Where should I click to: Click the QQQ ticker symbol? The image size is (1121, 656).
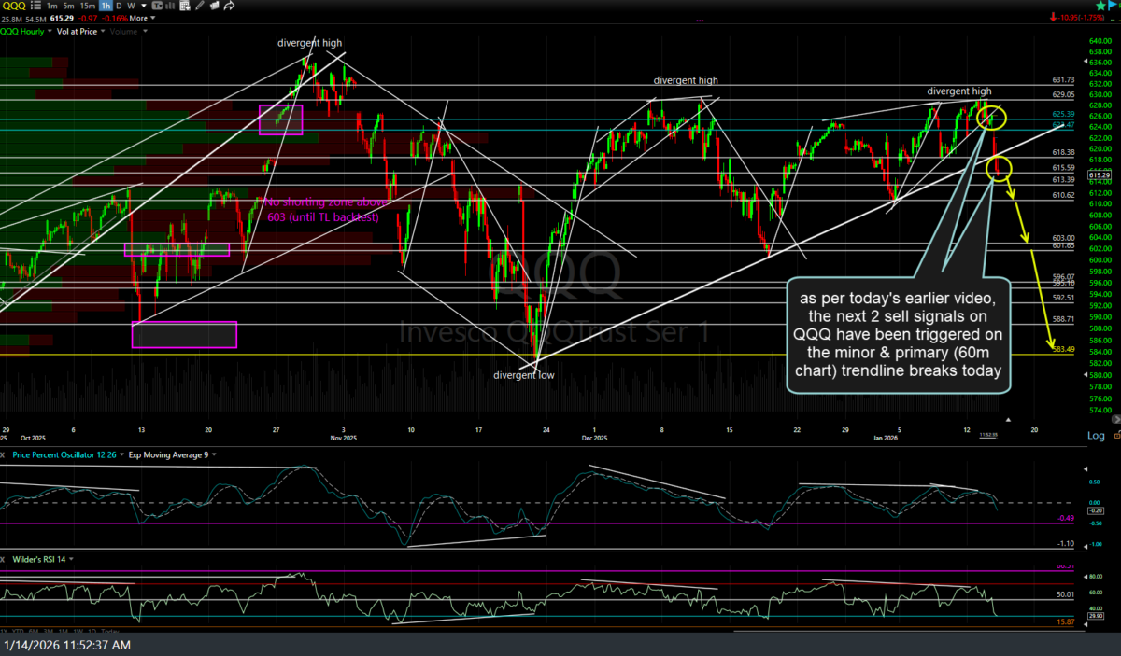[x=12, y=5]
